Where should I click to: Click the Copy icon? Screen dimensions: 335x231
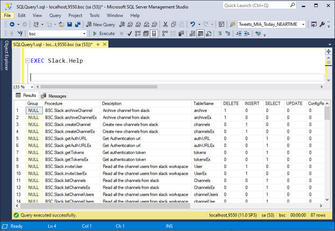[174, 25]
